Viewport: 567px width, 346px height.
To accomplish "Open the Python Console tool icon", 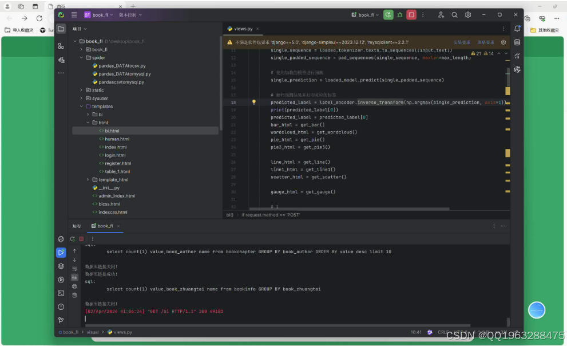I will (61, 239).
